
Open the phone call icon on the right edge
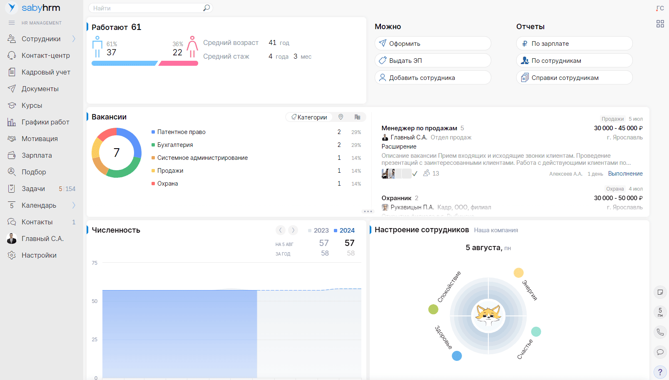660,332
